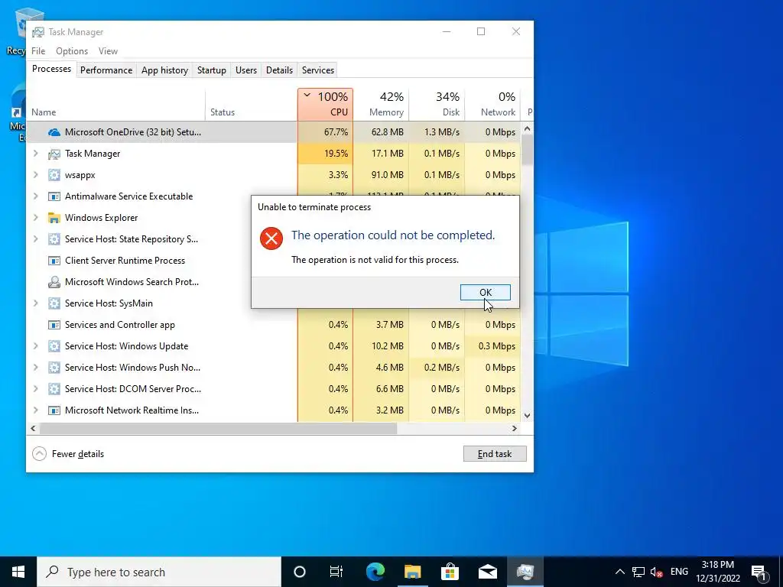Expand Service Host: DCOM Server Process row

click(35, 389)
